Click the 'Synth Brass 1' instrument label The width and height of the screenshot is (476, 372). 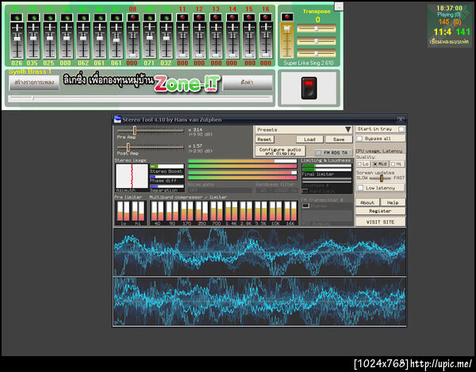(30, 71)
